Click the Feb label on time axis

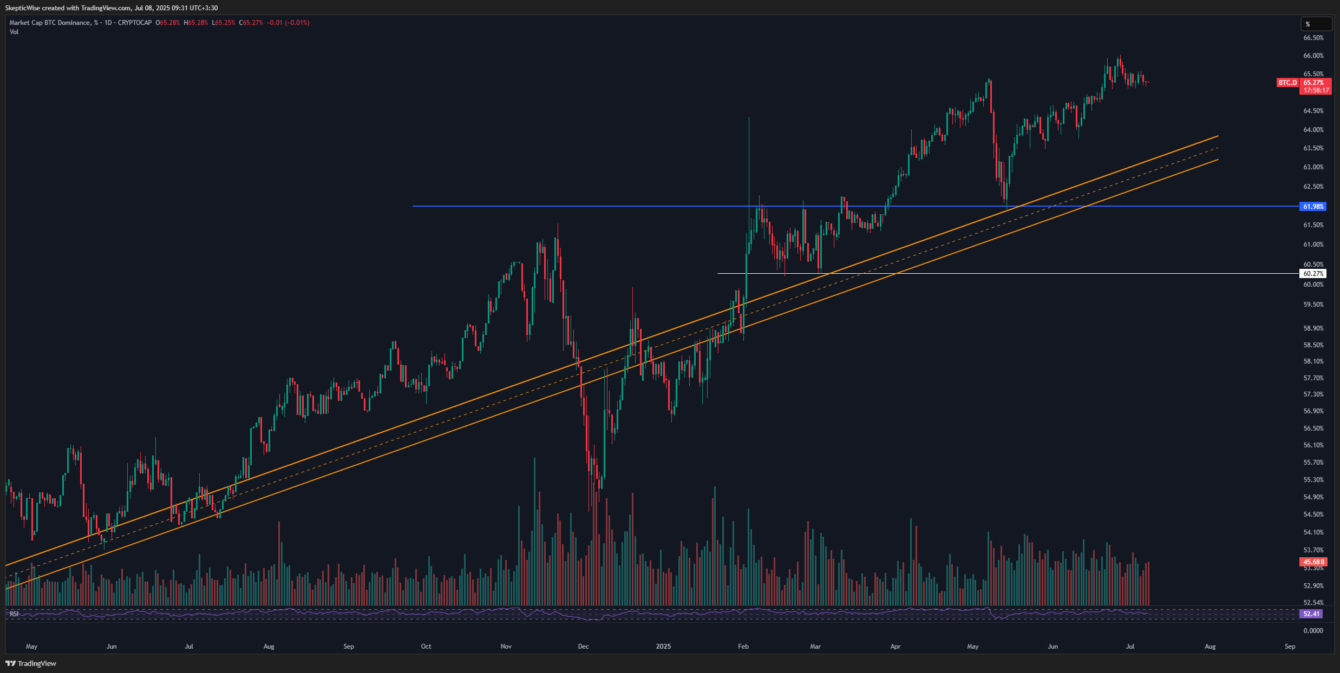pyautogui.click(x=743, y=646)
